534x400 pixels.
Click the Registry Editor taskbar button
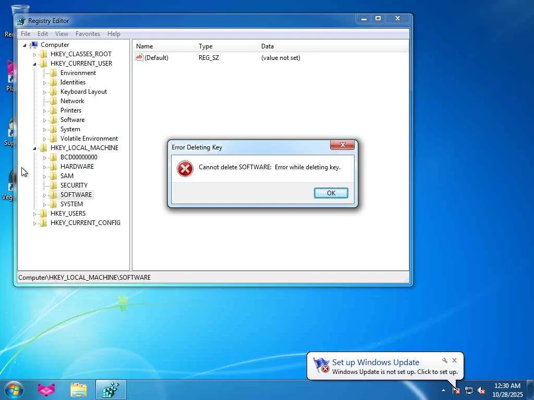pyautogui.click(x=111, y=390)
